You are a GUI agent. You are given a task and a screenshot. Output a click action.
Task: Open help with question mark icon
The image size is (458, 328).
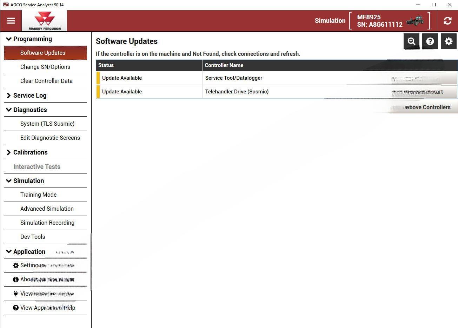coord(430,41)
